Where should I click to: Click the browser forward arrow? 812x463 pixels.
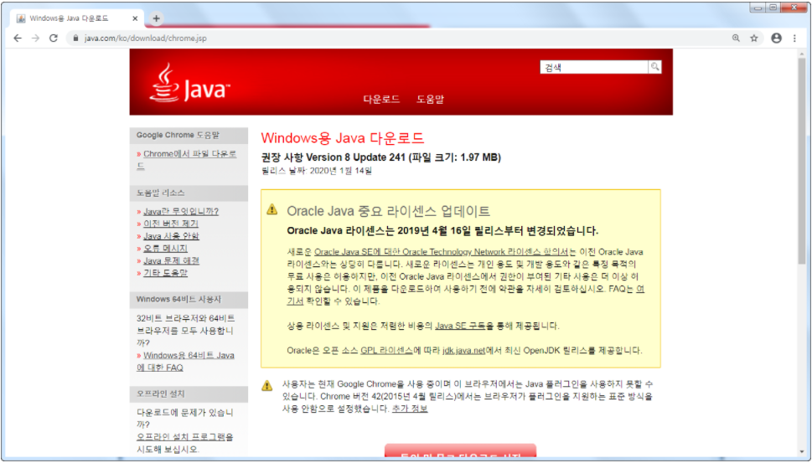pyautogui.click(x=35, y=39)
